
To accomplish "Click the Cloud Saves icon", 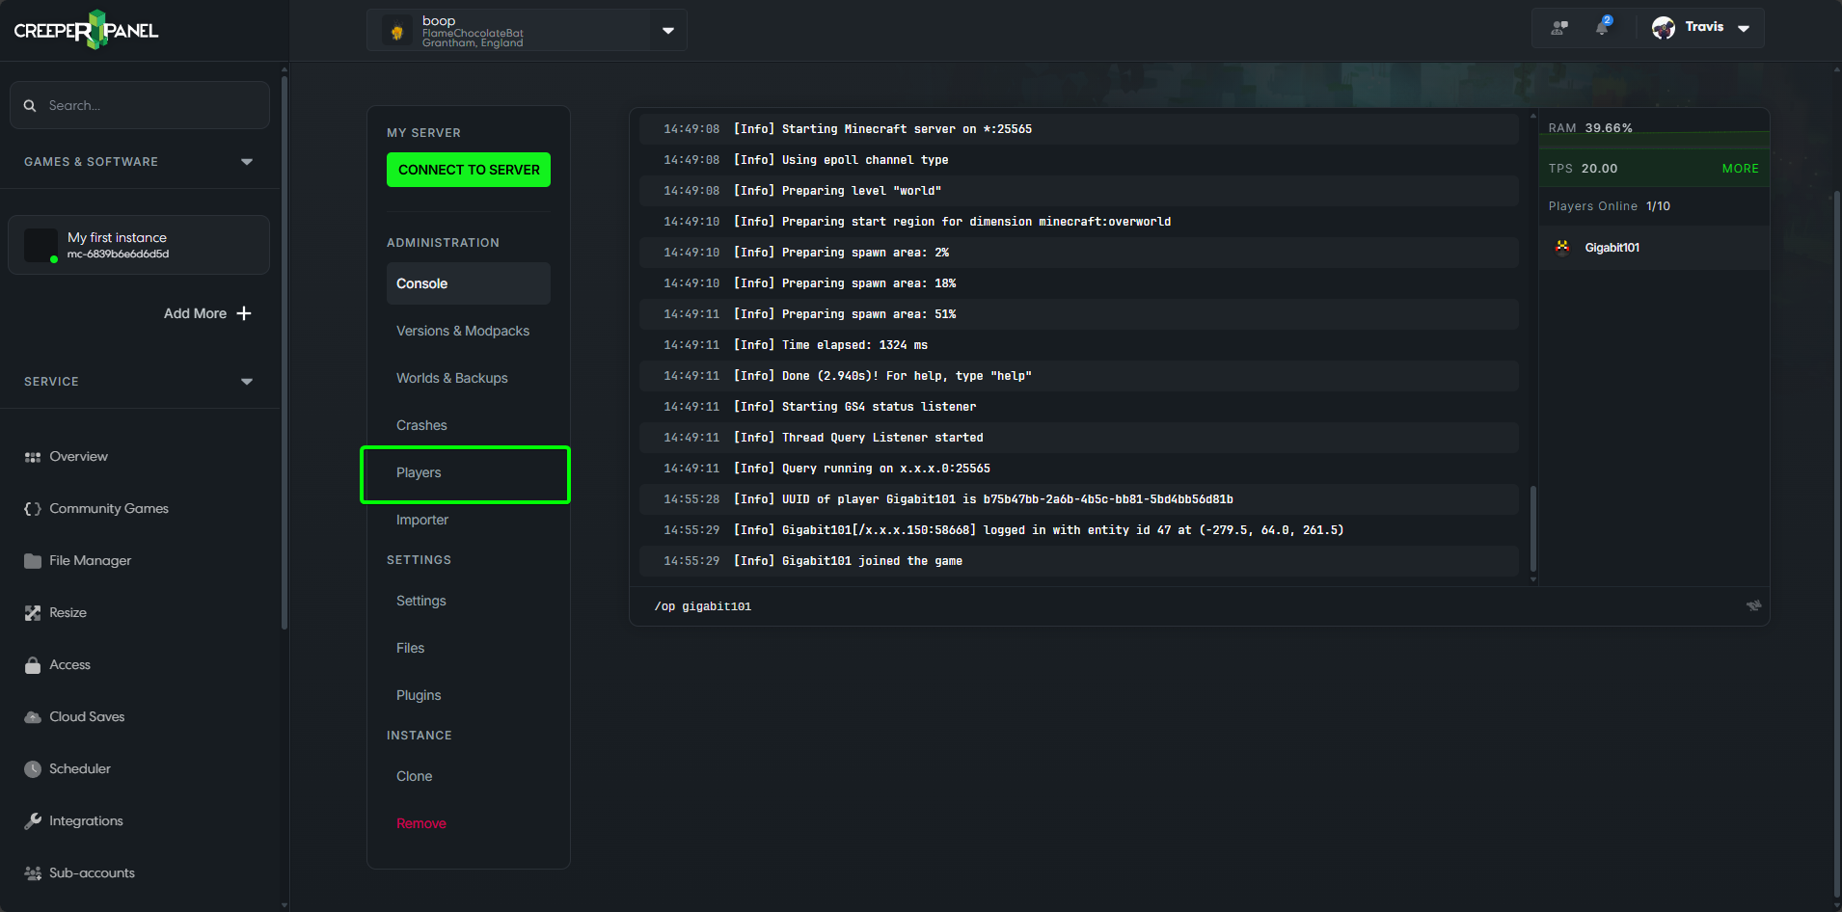I will pyautogui.click(x=32, y=716).
